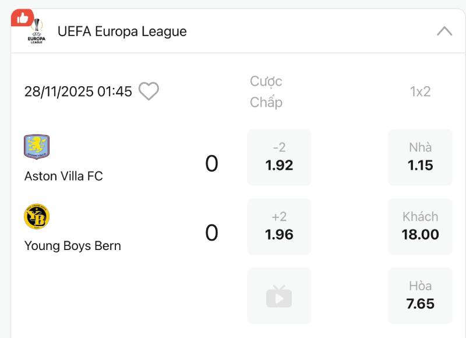Click the Young Boys Bern crest
The width and height of the screenshot is (466, 338).
[37, 217]
